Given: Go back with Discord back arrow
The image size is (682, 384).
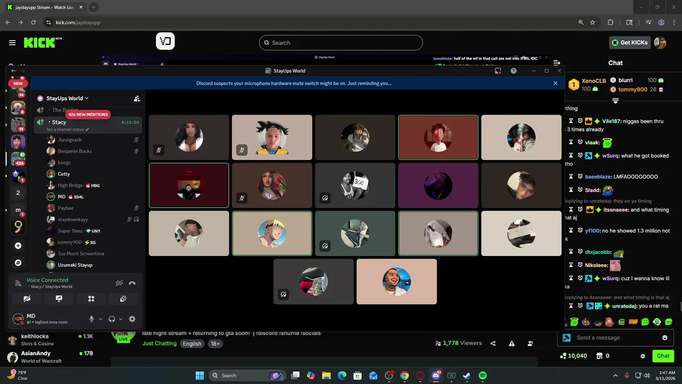Looking at the screenshot, I should (x=14, y=70).
